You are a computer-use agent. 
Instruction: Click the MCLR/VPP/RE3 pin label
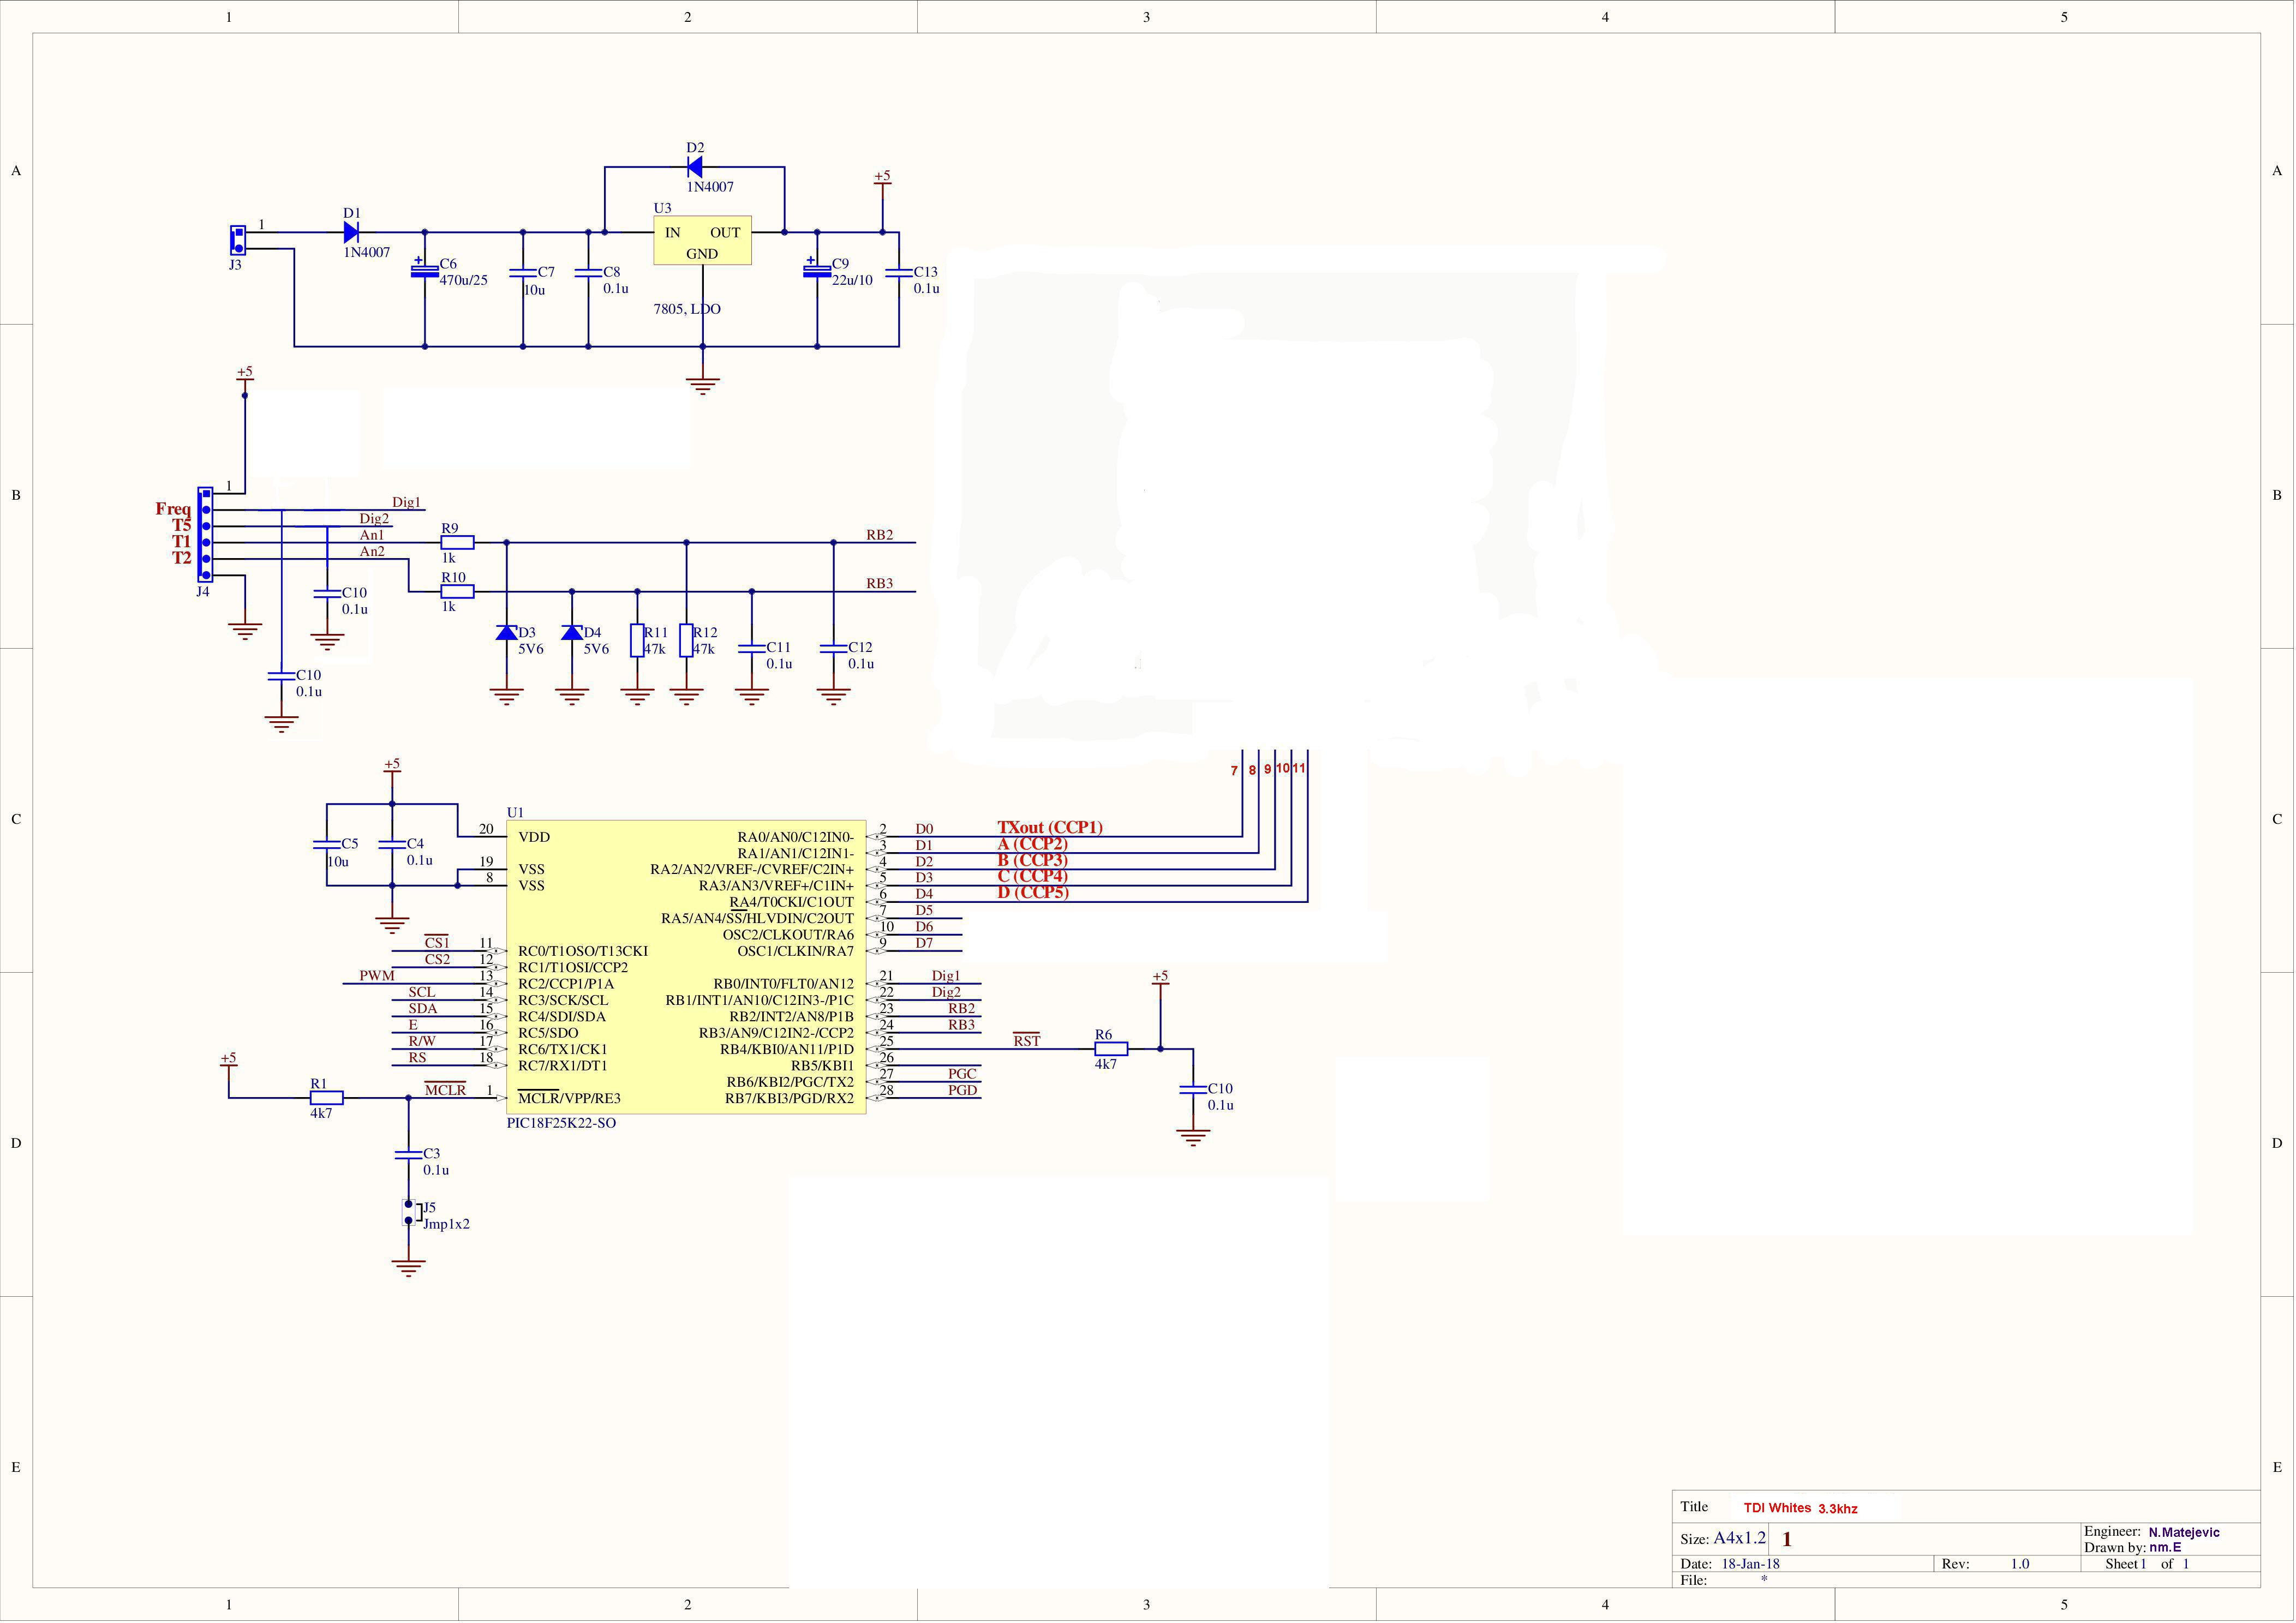[569, 1099]
